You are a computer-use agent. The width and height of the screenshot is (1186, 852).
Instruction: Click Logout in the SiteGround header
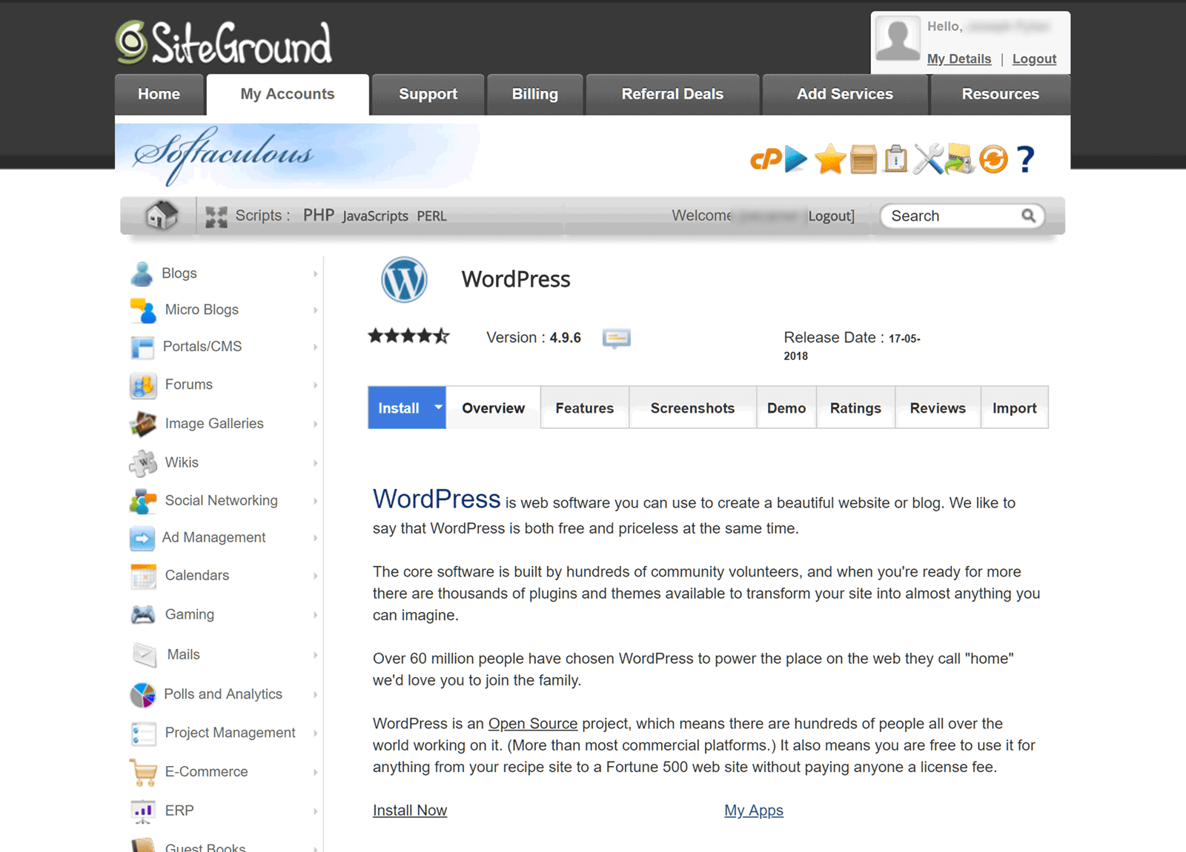click(x=1034, y=59)
